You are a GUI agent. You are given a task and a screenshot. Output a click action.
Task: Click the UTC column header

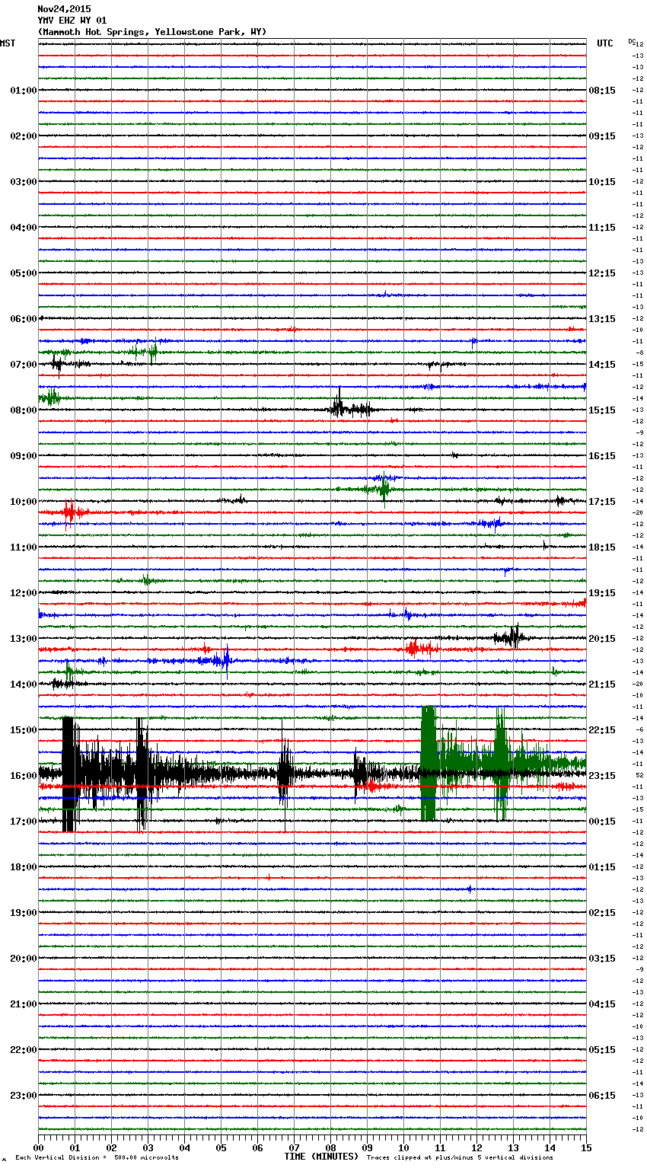point(604,43)
